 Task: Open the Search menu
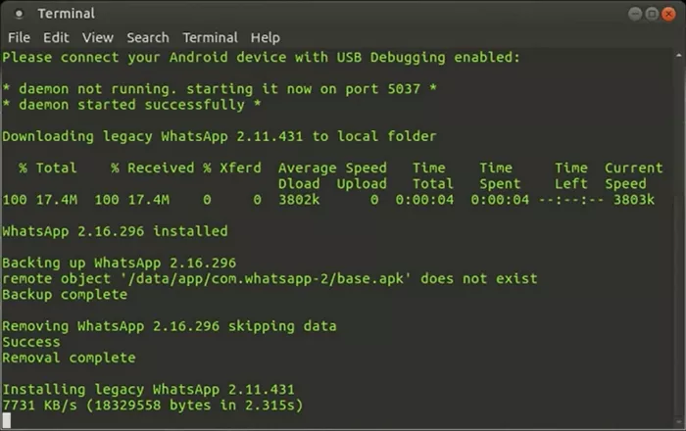(x=148, y=37)
